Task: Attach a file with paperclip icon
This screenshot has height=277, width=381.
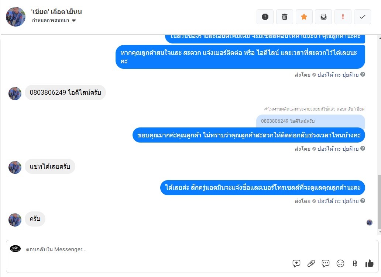Action: (x=311, y=263)
